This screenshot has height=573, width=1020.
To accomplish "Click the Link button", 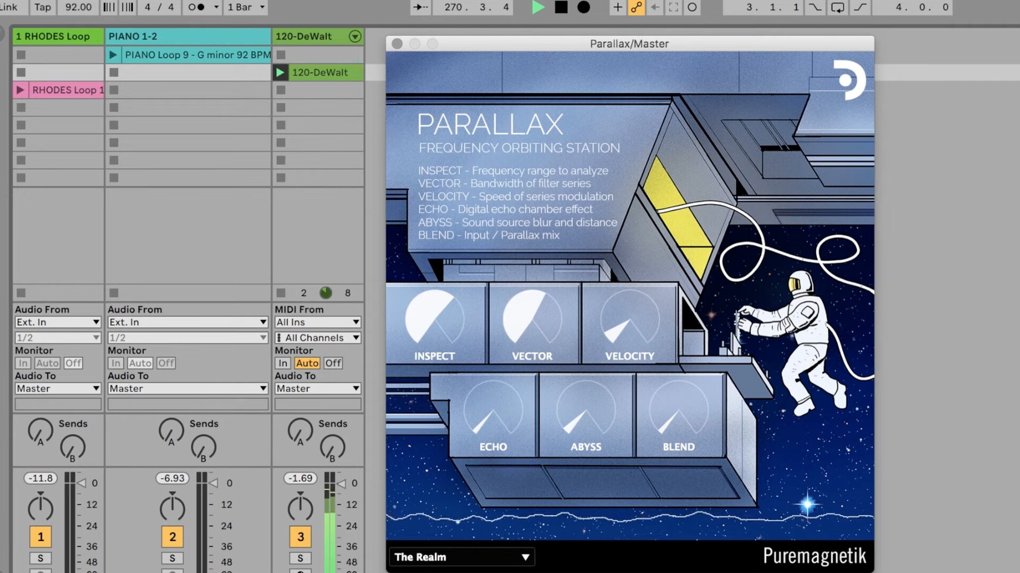I will [x=9, y=7].
